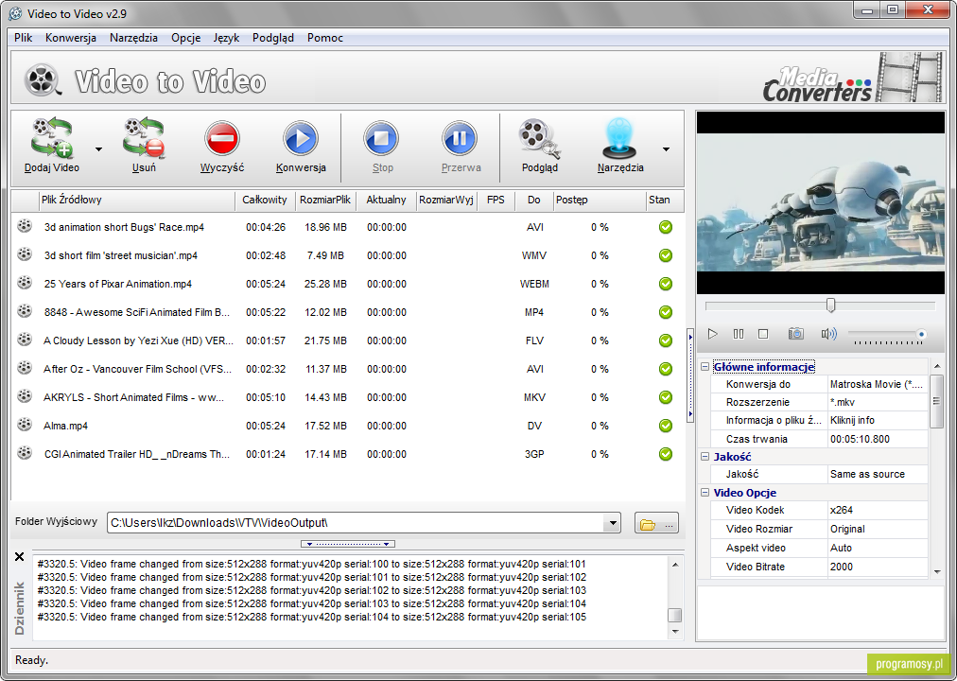Click status icon for 3d short film 'street musician'.mp4

tap(665, 255)
